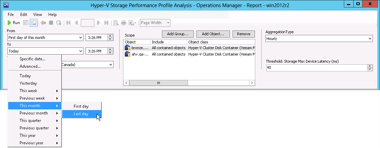Open the File menu
This screenshot has width=380, height=148.
point(11,15)
